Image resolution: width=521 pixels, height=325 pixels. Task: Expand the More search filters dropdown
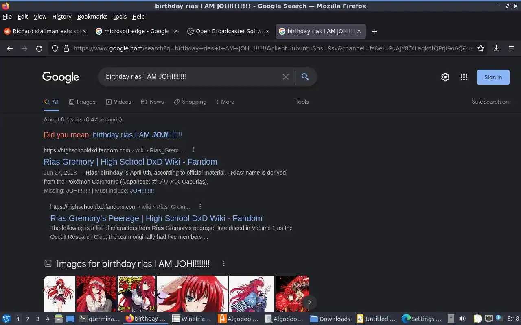(225, 102)
